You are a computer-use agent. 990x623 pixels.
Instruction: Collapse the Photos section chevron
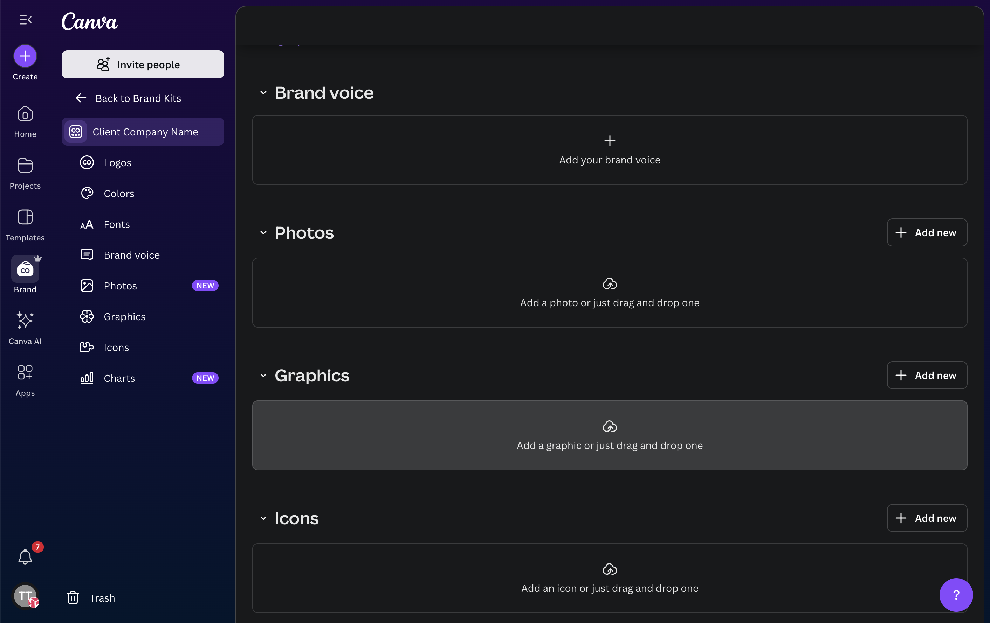[x=263, y=233]
